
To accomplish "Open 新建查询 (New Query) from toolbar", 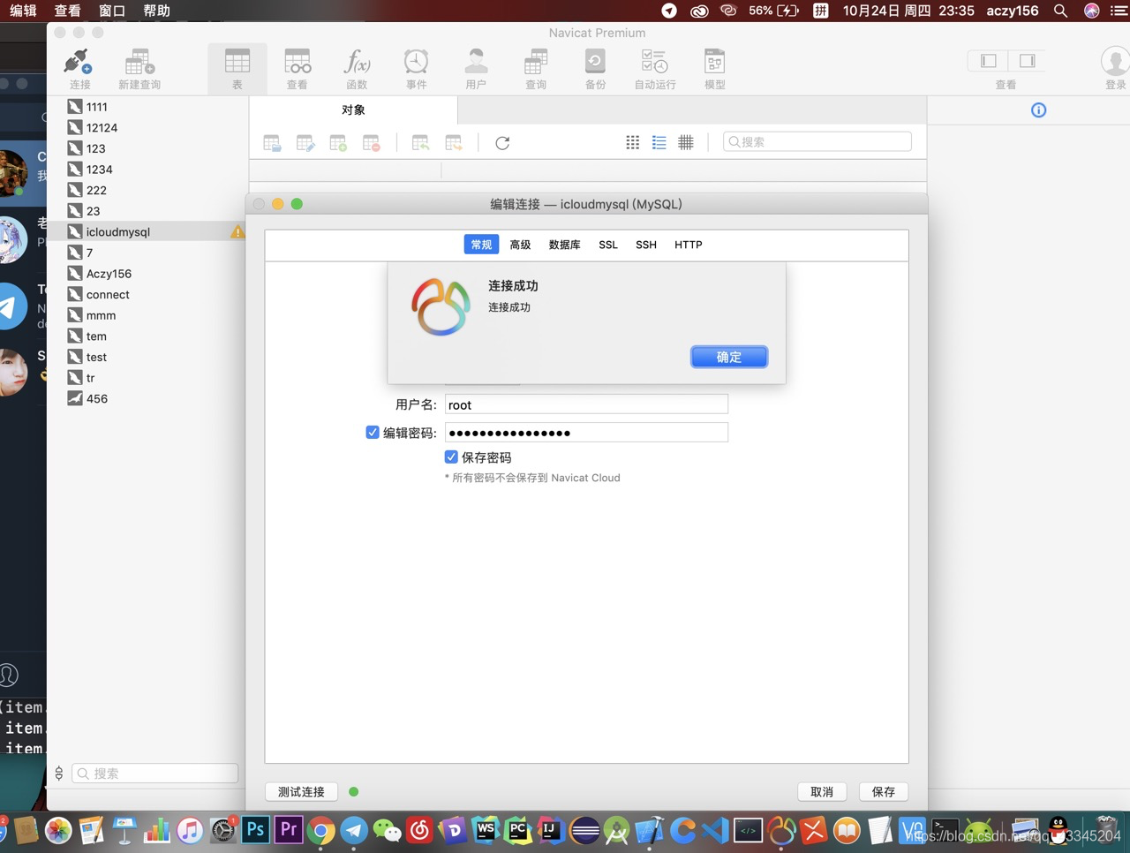I will point(139,69).
